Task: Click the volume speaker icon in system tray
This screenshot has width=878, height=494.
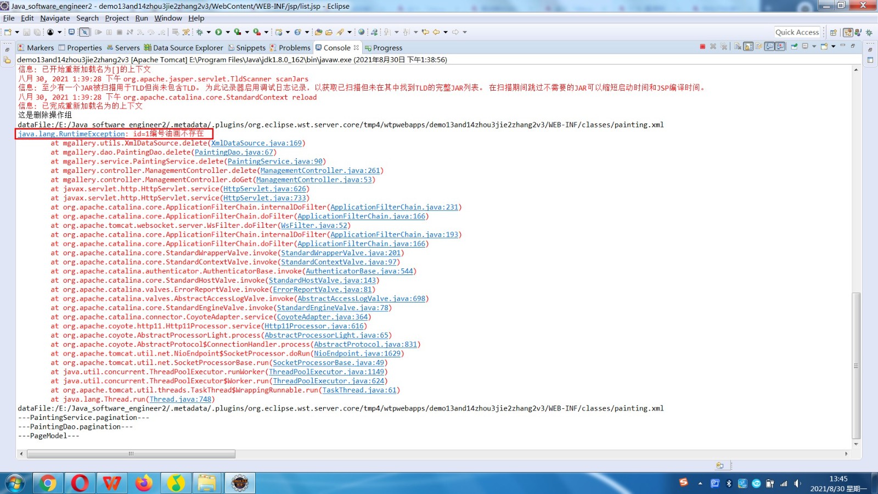Action: pos(797,483)
